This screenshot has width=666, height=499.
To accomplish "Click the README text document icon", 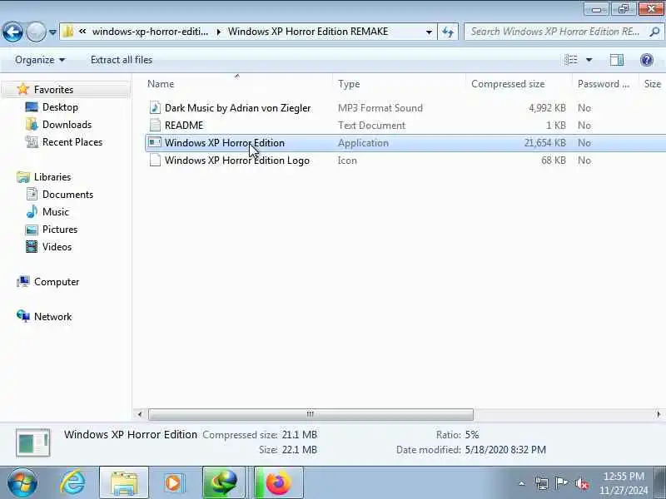I will [155, 126].
